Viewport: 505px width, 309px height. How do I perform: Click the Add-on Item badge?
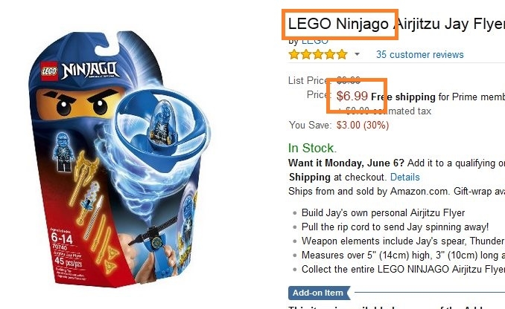pos(319,293)
